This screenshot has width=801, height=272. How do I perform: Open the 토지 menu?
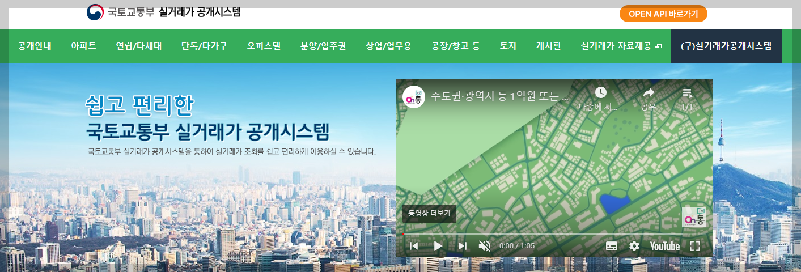coord(508,46)
